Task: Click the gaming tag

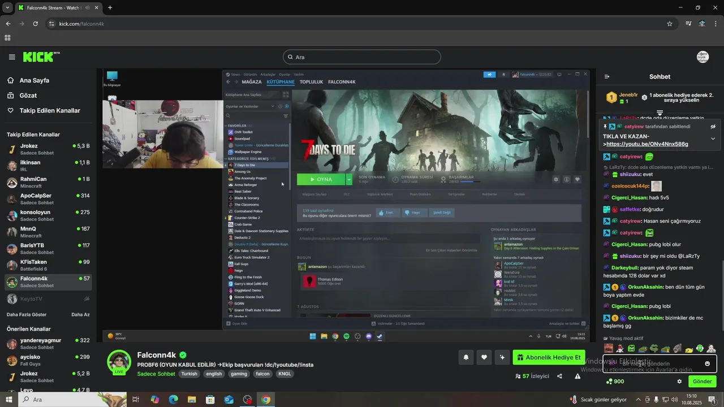Action: click(x=239, y=374)
